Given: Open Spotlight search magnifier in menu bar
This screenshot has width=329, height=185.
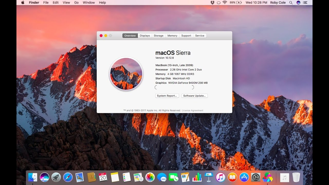Looking at the screenshot, I should [291, 3].
